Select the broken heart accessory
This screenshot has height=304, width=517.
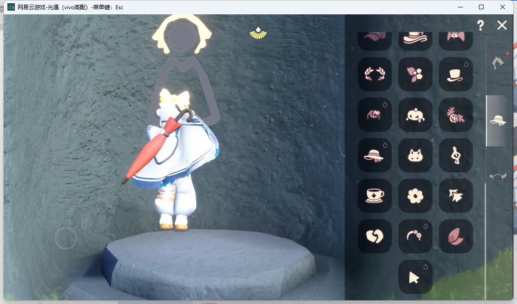tap(375, 236)
